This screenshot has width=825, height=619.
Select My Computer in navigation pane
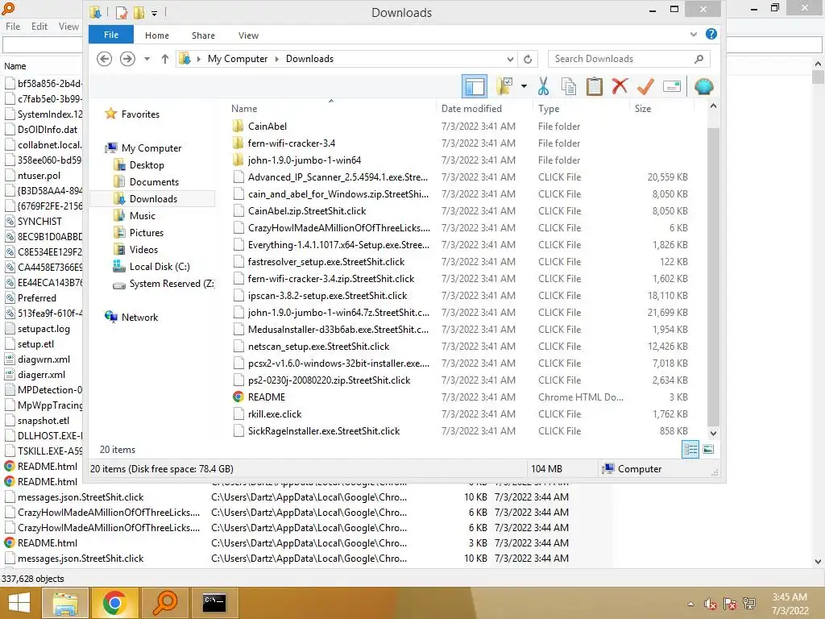point(151,148)
